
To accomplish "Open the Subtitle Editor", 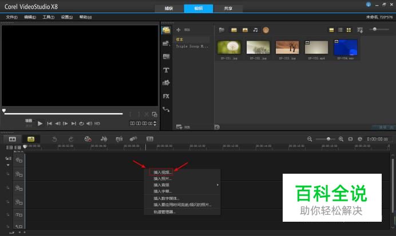I will [150, 139].
